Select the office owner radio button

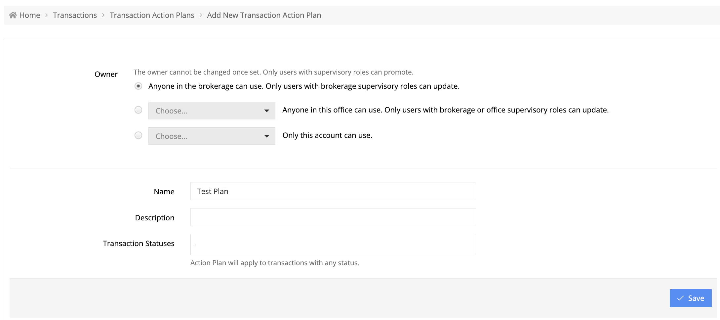[x=139, y=110]
